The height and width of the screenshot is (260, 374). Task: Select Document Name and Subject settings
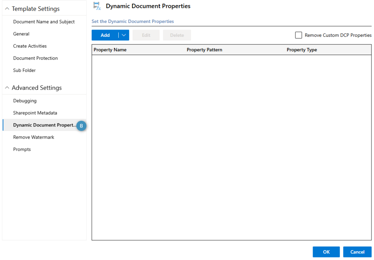tap(43, 22)
